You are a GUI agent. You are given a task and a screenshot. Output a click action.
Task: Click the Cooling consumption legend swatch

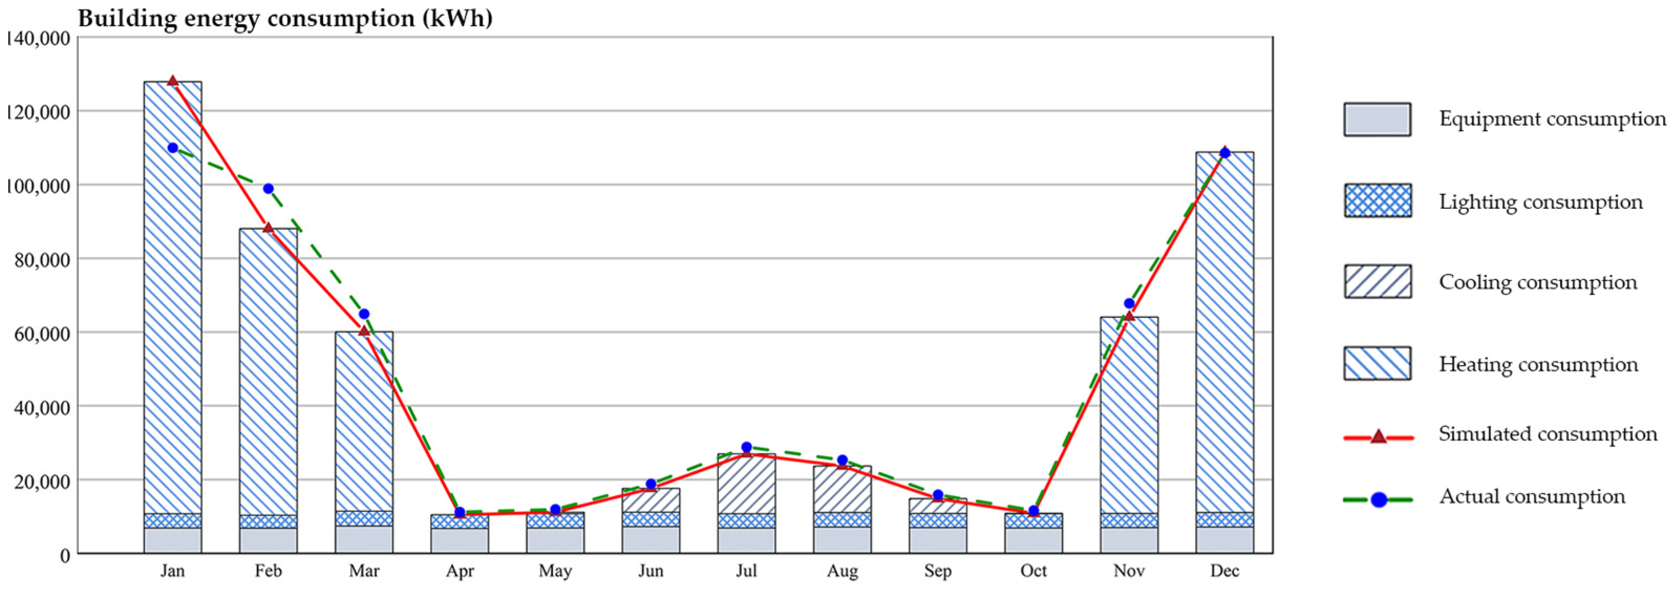pyautogui.click(x=1377, y=282)
